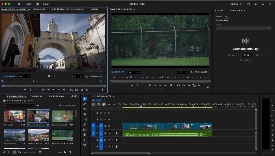
Task: Select the Razor tool in the tools panel
Action: [x=85, y=114]
